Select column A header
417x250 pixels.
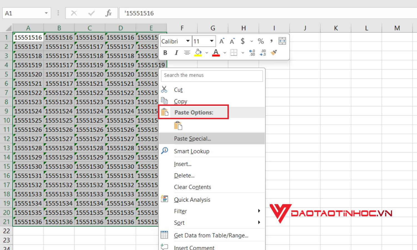click(x=28, y=28)
